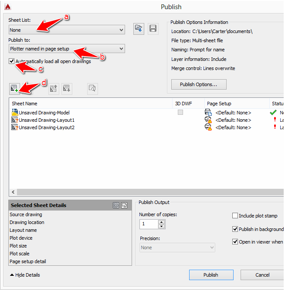
Task: Click the Move Sheet Up icon
Action: (54, 89)
